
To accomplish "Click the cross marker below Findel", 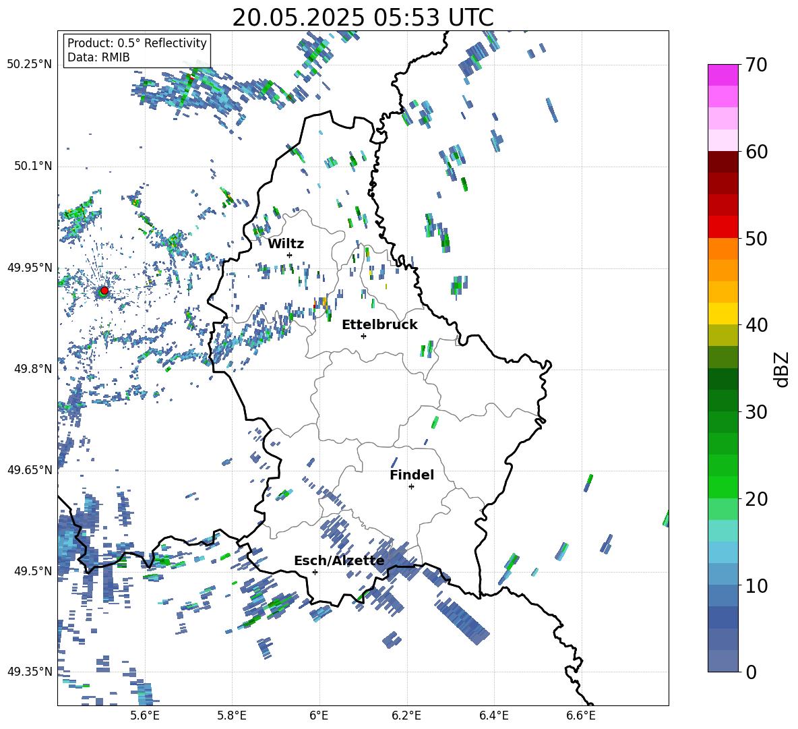I will (411, 487).
